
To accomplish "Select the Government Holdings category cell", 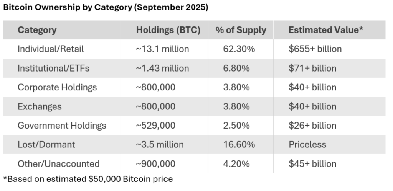I will (62, 126).
